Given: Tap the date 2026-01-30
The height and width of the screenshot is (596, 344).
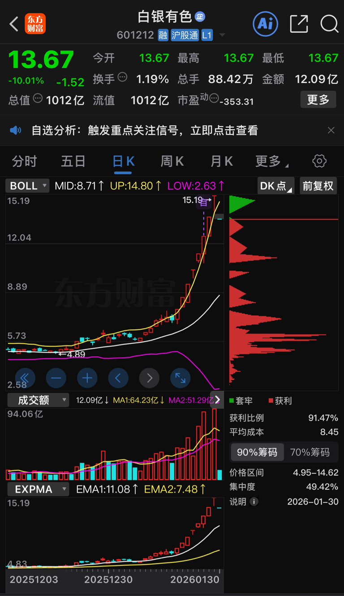Looking at the screenshot, I should click(x=313, y=501).
